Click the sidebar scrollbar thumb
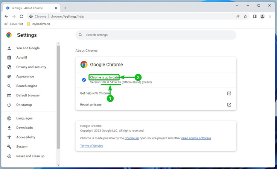 tap(58, 97)
